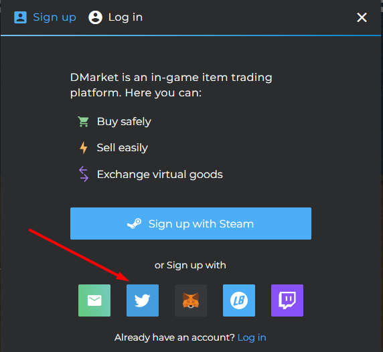383x352 pixels.
Task: Click the Buy safely text
Action: point(124,122)
